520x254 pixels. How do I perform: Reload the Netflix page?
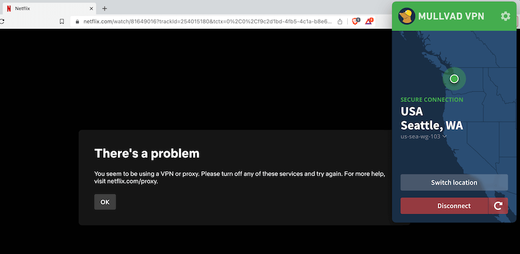[2, 21]
